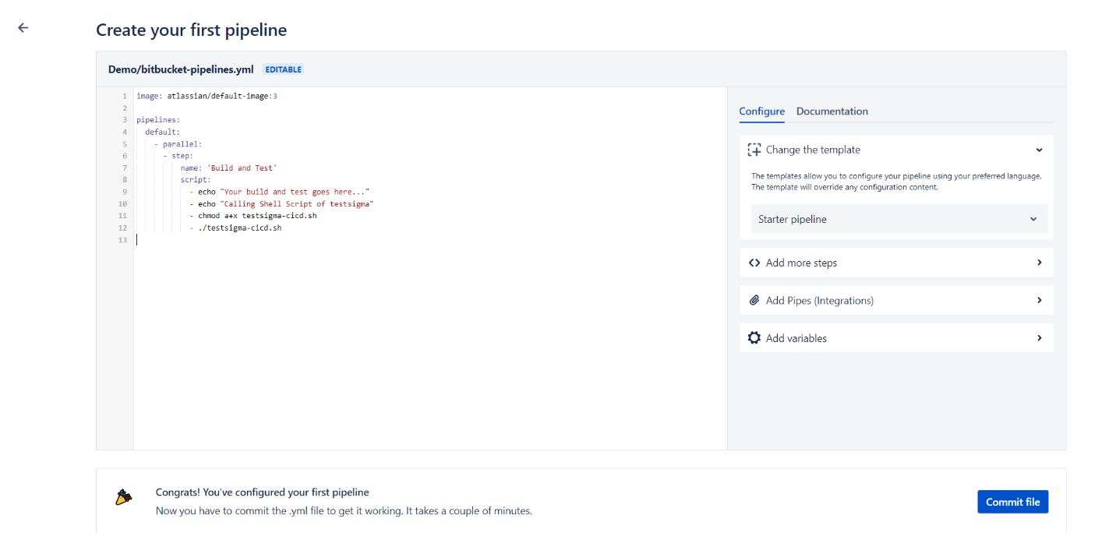1116x533 pixels.
Task: Collapse the Change the template section chevron
Action: tap(1039, 150)
